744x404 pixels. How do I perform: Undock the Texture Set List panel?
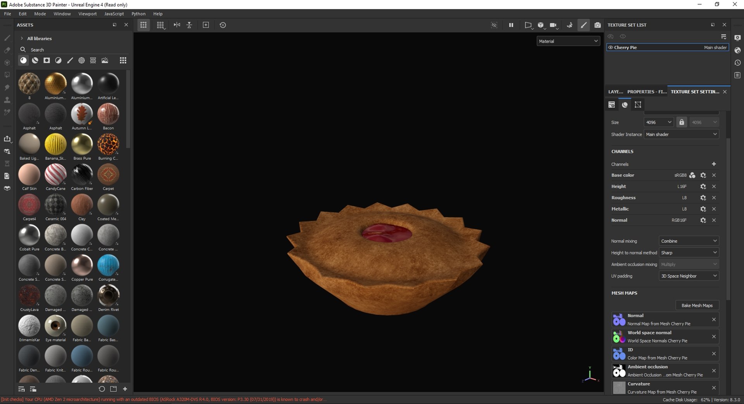[x=713, y=25]
